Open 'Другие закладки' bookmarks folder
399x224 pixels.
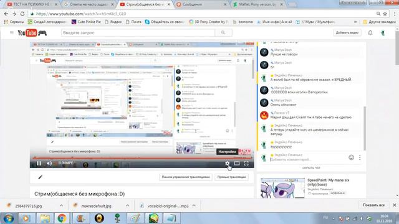379,22
